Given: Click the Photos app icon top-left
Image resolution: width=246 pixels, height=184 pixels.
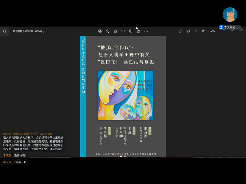Looking at the screenshot, I should (5, 31).
